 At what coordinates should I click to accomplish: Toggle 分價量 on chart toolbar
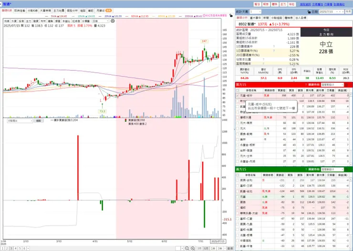[x=86, y=21]
